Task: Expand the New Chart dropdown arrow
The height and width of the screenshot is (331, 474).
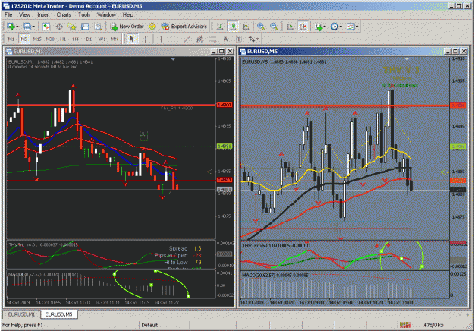Action: [x=17, y=27]
